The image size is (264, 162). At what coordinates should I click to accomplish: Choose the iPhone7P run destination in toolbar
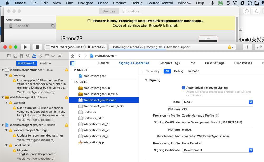coord(97,47)
